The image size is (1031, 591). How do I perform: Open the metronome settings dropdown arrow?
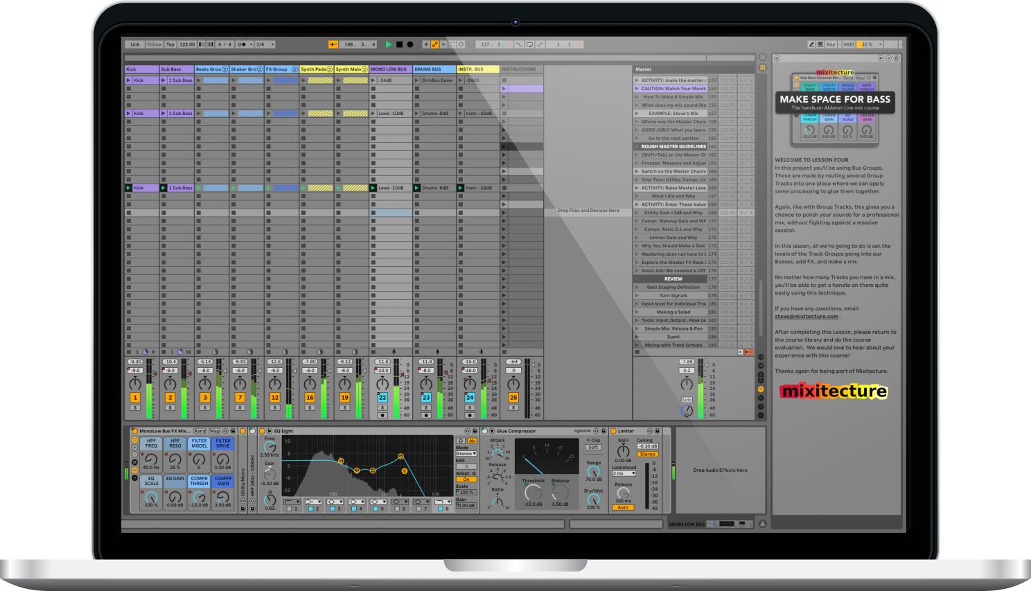tap(251, 44)
